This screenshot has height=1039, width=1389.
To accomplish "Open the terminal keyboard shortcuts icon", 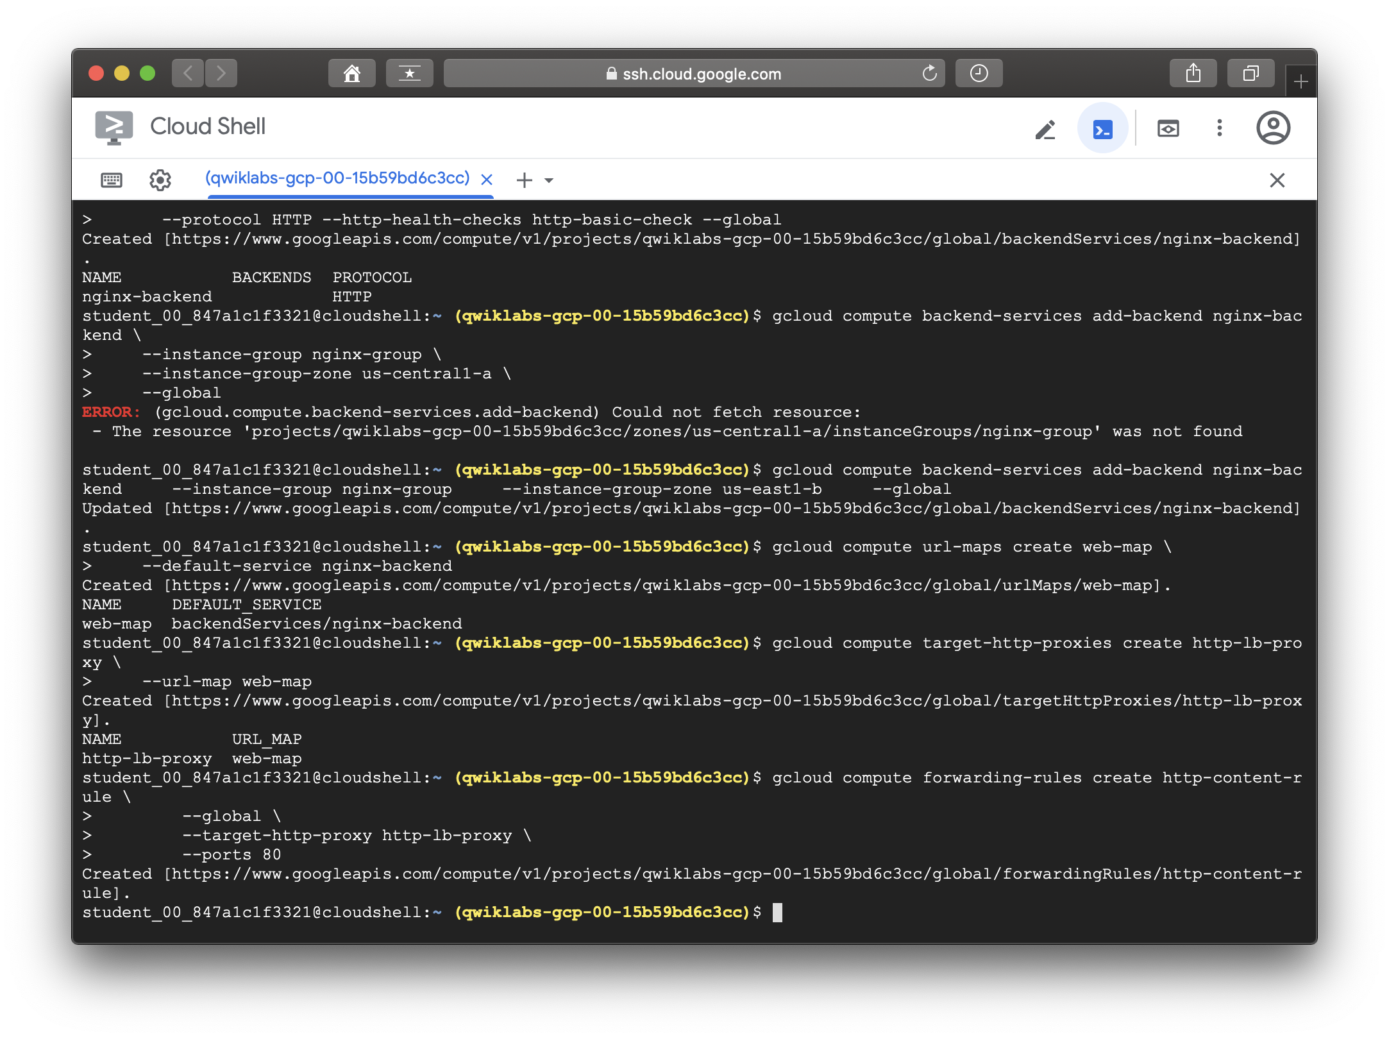I will (112, 180).
